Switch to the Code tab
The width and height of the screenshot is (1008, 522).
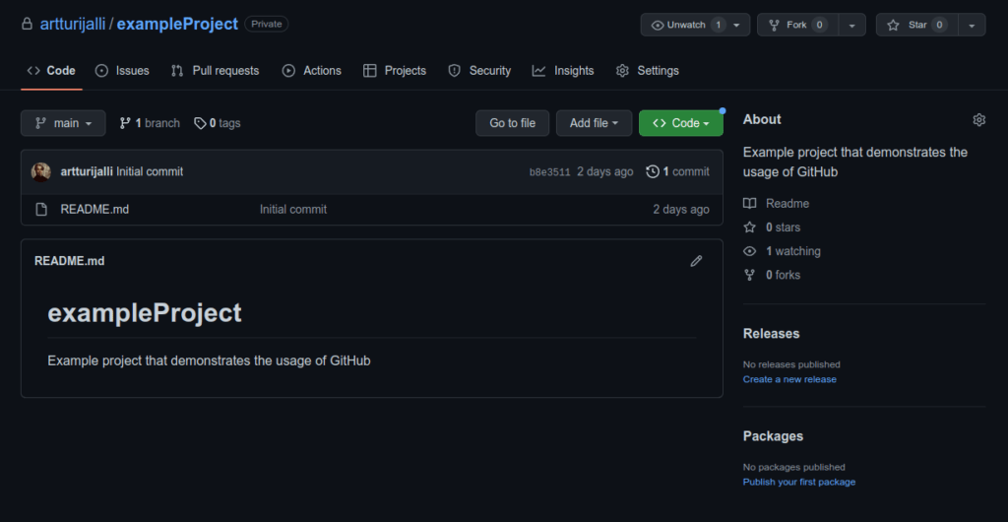tap(51, 71)
